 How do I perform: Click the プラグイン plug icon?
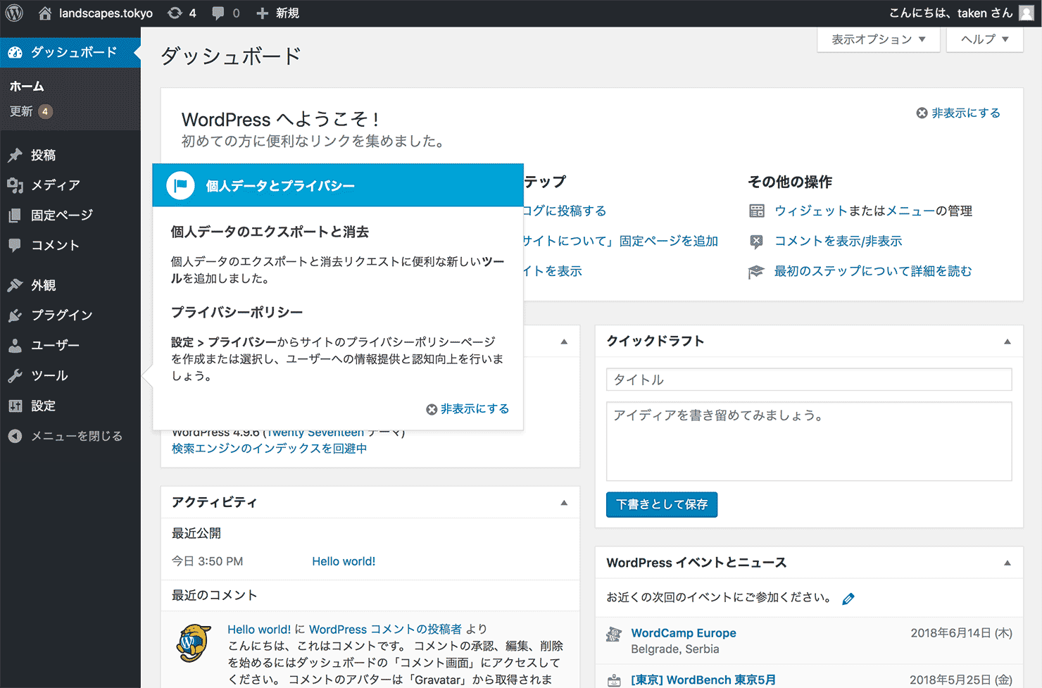click(x=15, y=315)
